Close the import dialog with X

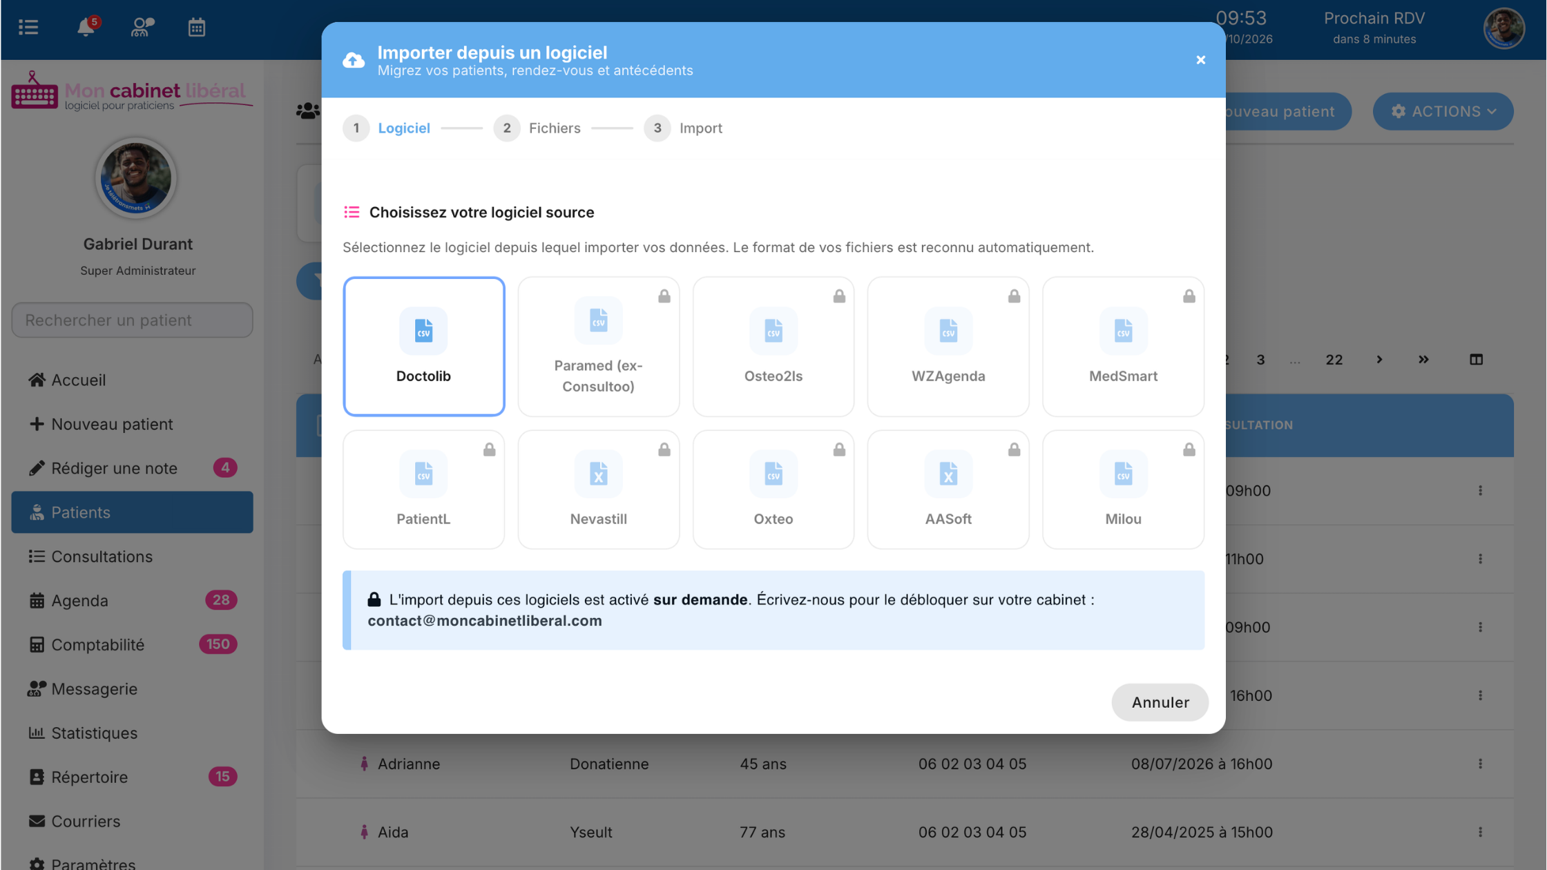1200,60
